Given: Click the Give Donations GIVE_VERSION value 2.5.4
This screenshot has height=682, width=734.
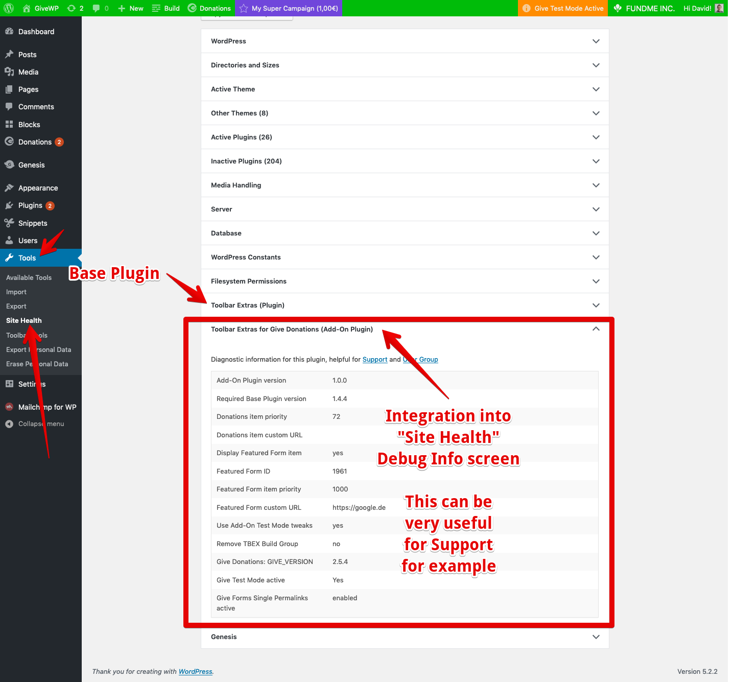Looking at the screenshot, I should [x=340, y=561].
